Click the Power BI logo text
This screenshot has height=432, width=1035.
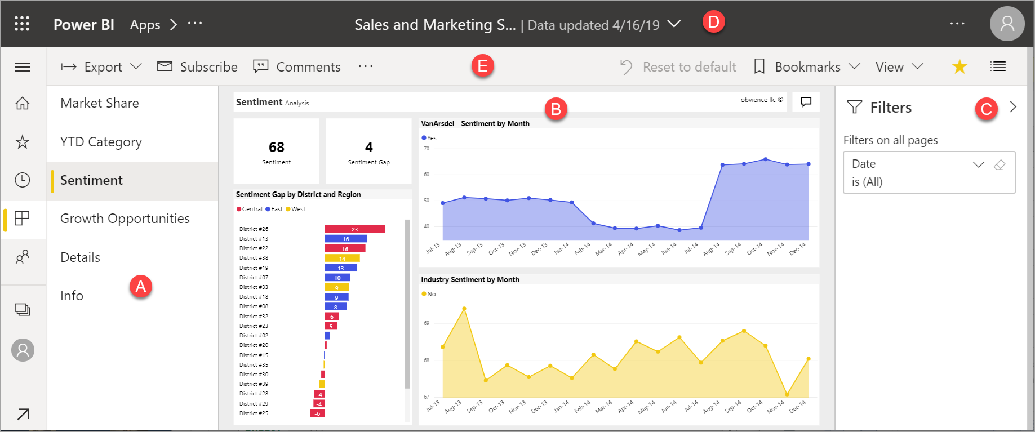click(x=84, y=25)
